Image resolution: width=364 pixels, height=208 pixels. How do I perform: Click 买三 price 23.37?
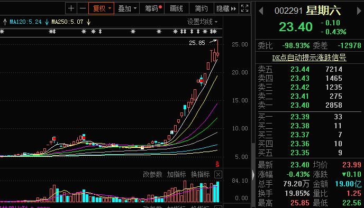tap(300, 135)
